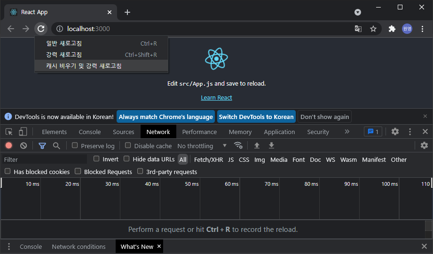Check Has blocked cookies
This screenshot has height=254, width=433.
tap(8, 171)
